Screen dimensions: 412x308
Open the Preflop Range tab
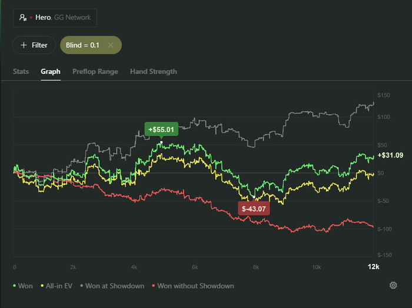point(95,72)
